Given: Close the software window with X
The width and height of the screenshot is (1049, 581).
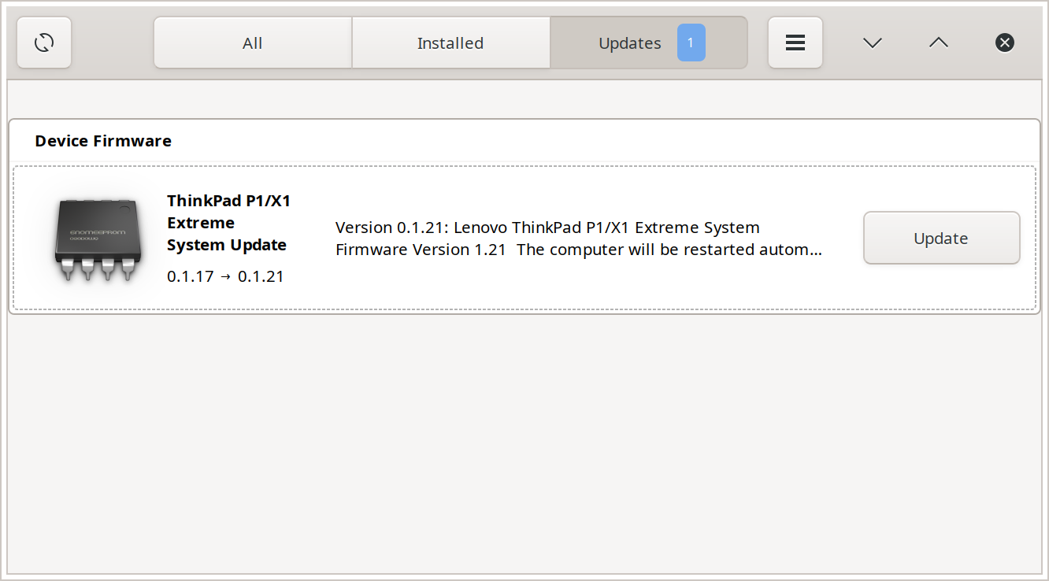Looking at the screenshot, I should coord(1005,43).
